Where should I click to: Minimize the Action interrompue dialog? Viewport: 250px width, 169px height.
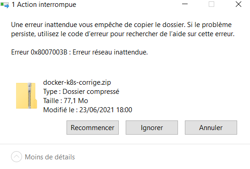(185, 4)
